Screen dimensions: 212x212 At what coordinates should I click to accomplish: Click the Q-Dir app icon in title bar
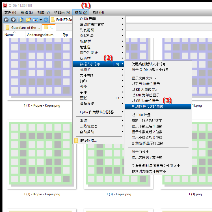tap(5, 5)
